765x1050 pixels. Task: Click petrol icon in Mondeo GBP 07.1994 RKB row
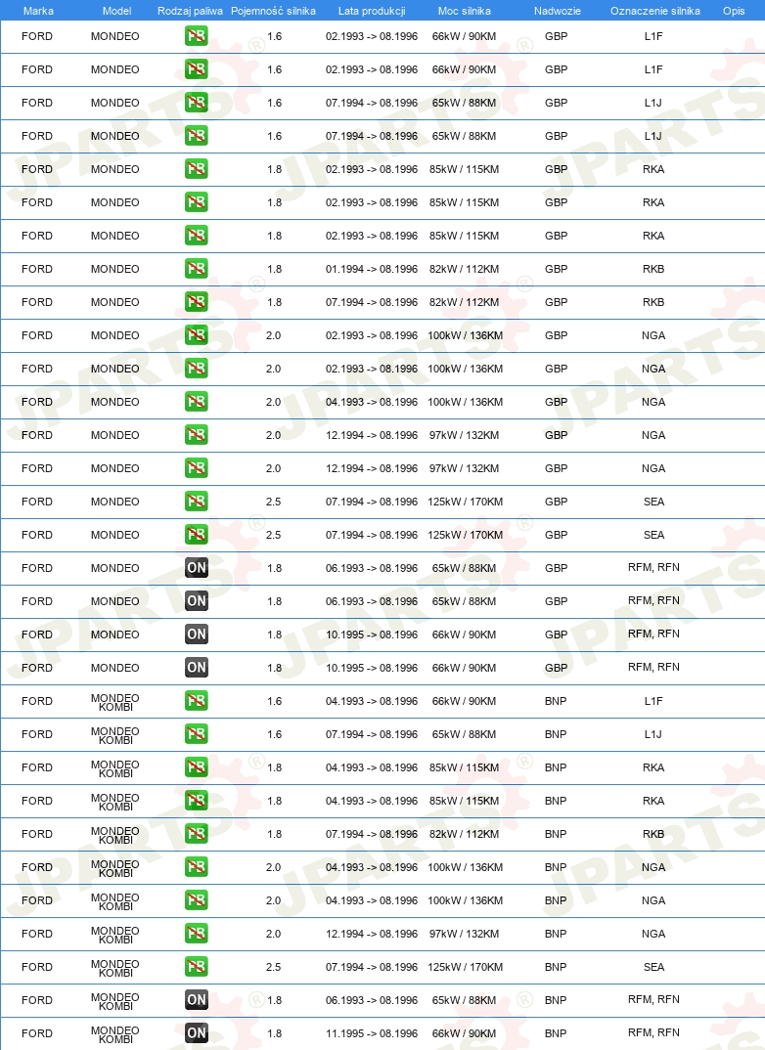tap(197, 302)
